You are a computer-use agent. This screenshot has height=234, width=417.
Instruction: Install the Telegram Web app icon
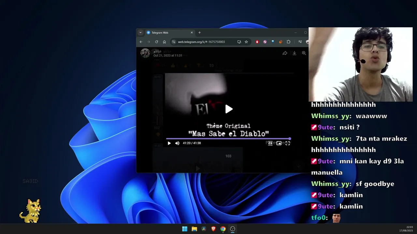point(239,42)
